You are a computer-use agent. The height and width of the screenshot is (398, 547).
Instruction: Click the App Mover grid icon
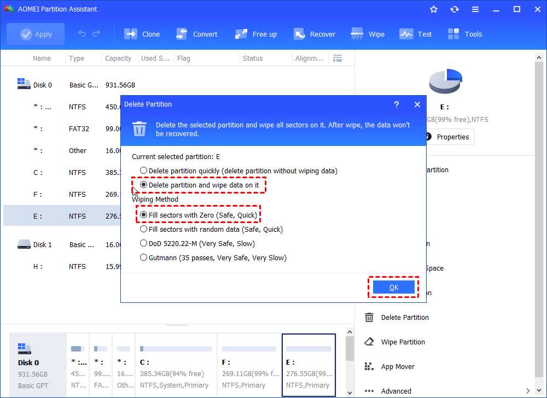pyautogui.click(x=369, y=367)
